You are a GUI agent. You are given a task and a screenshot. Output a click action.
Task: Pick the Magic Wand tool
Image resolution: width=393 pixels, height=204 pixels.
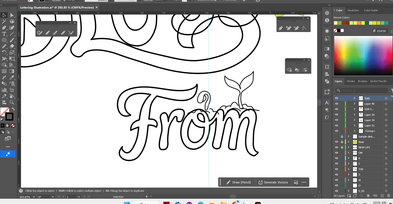click(x=4, y=22)
